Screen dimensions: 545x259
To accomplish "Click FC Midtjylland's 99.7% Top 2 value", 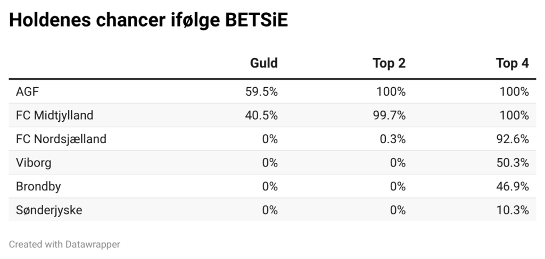I will [x=389, y=115].
